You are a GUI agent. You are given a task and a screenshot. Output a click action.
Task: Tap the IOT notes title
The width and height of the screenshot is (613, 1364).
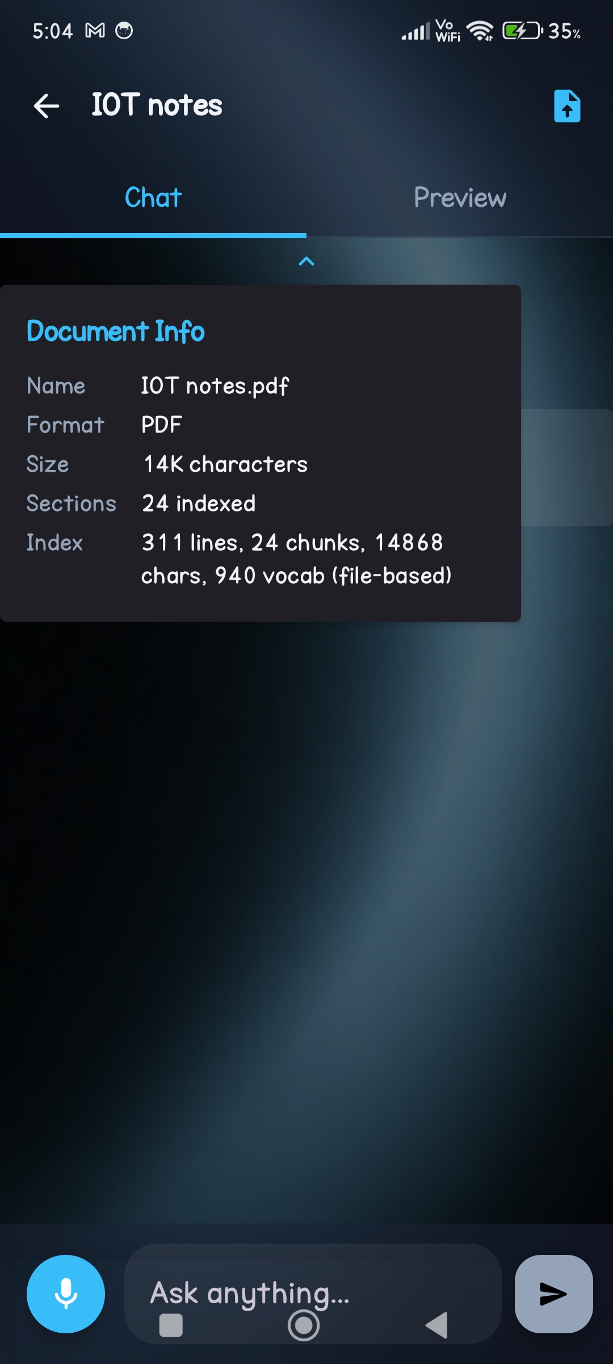tap(157, 105)
